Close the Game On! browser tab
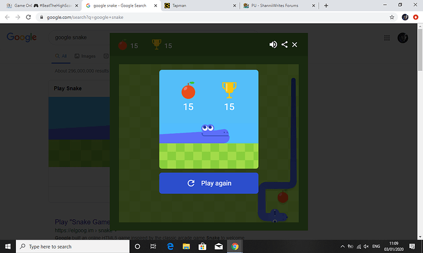The height and width of the screenshot is (253, 423). [x=77, y=5]
